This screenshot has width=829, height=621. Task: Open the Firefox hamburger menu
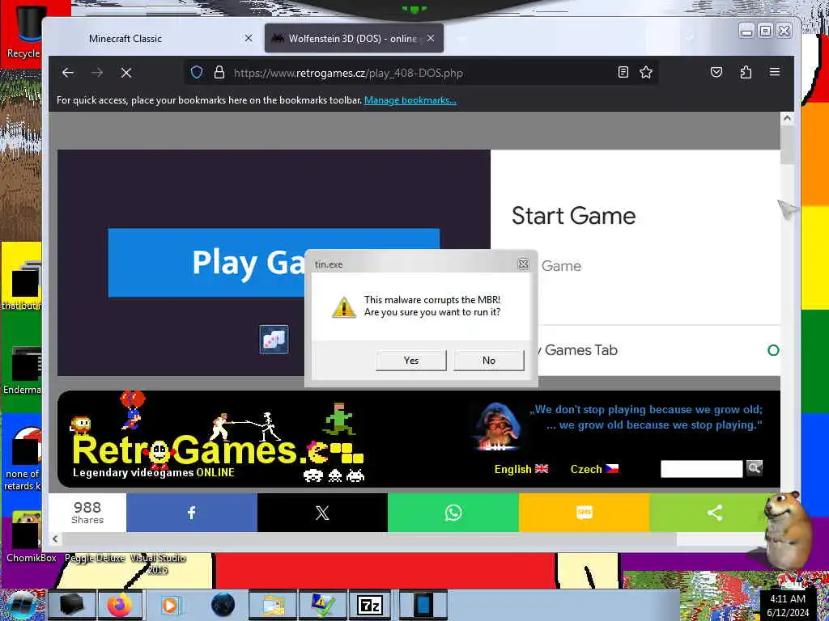point(775,72)
